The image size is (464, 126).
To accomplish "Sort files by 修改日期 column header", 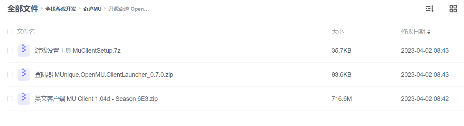I will coord(413,32).
